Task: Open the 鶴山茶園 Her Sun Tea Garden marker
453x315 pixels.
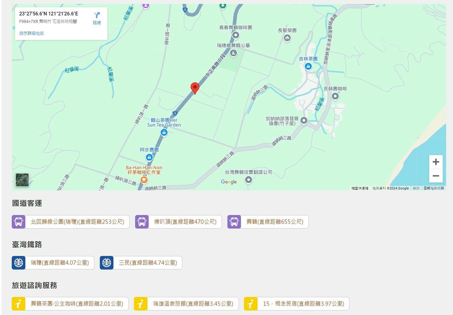Action: (164, 132)
